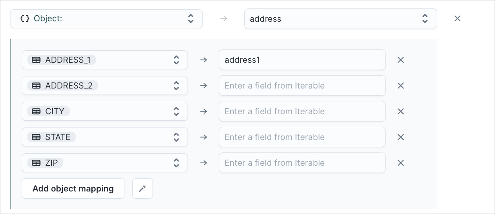495x214 pixels.
Task: Delete the ZIP mapping row
Action: tap(400, 163)
